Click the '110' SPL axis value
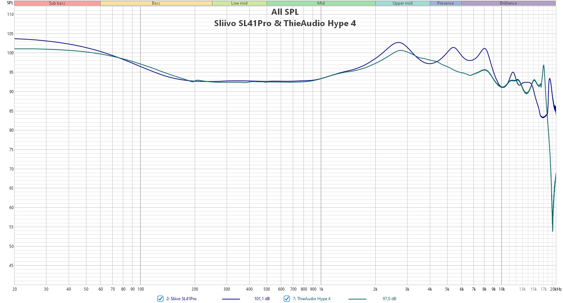This screenshot has width=563, height=303. tap(10, 14)
